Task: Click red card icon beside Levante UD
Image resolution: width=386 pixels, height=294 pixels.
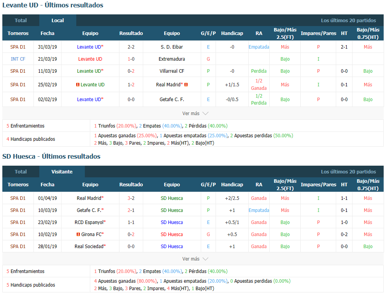Action: (78, 85)
